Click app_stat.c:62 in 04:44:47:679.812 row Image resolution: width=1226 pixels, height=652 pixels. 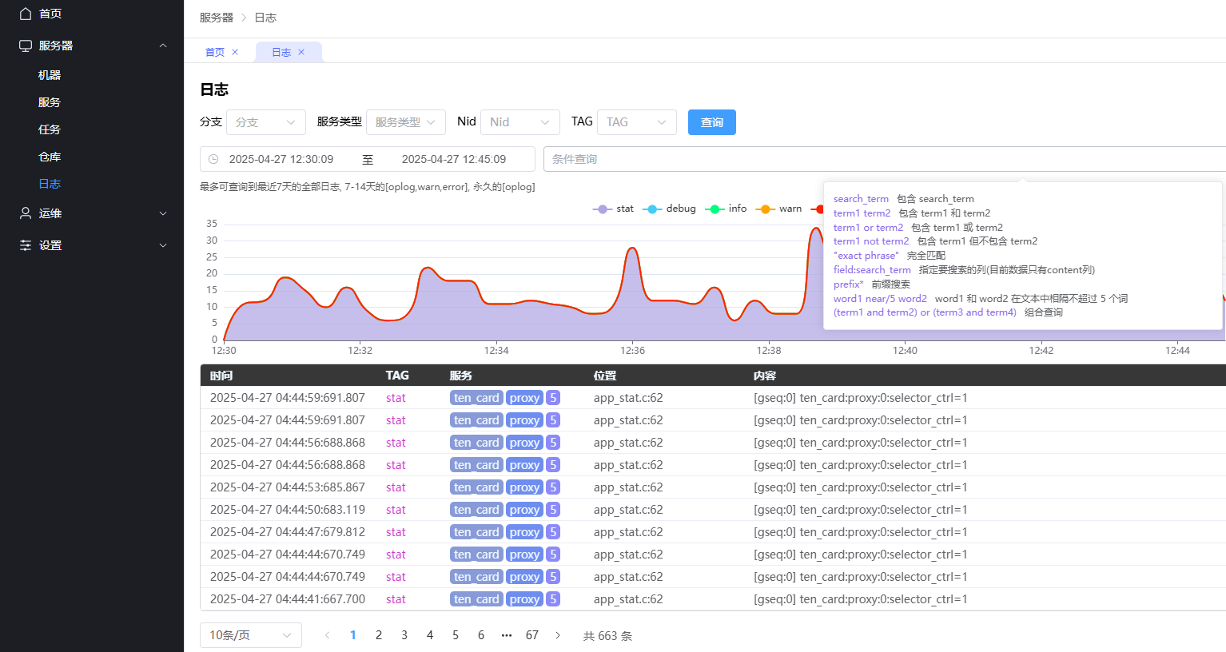coord(628,532)
